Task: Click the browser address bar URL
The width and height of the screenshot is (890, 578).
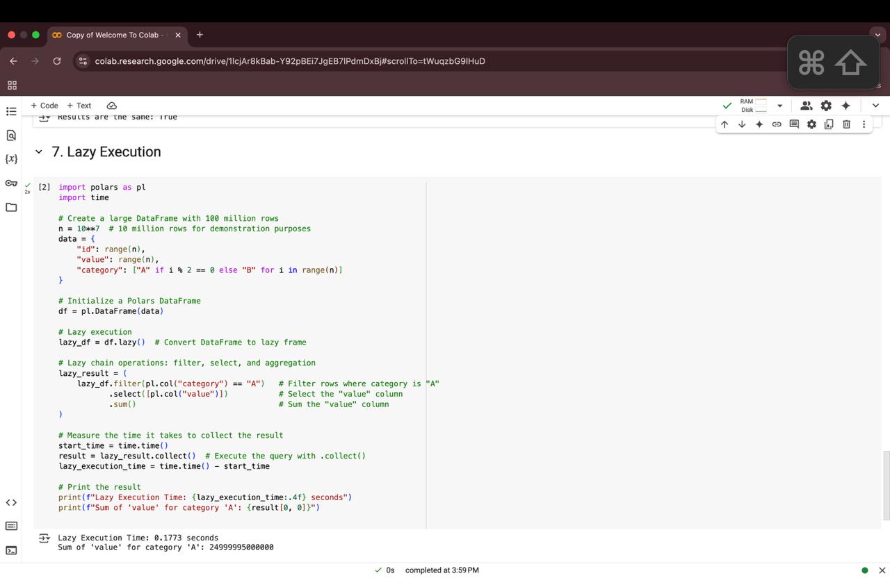Action: (290, 61)
